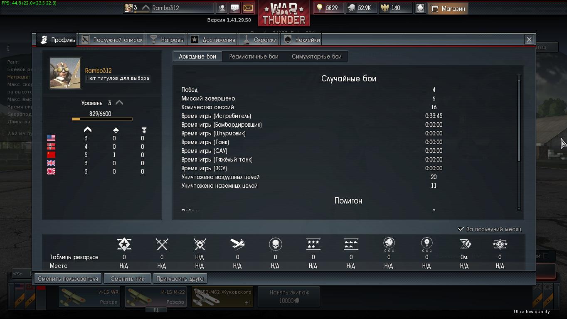Screen dimensions: 567x319
Task: Toggle 'За последний месяц' checkbox
Action: point(461,229)
